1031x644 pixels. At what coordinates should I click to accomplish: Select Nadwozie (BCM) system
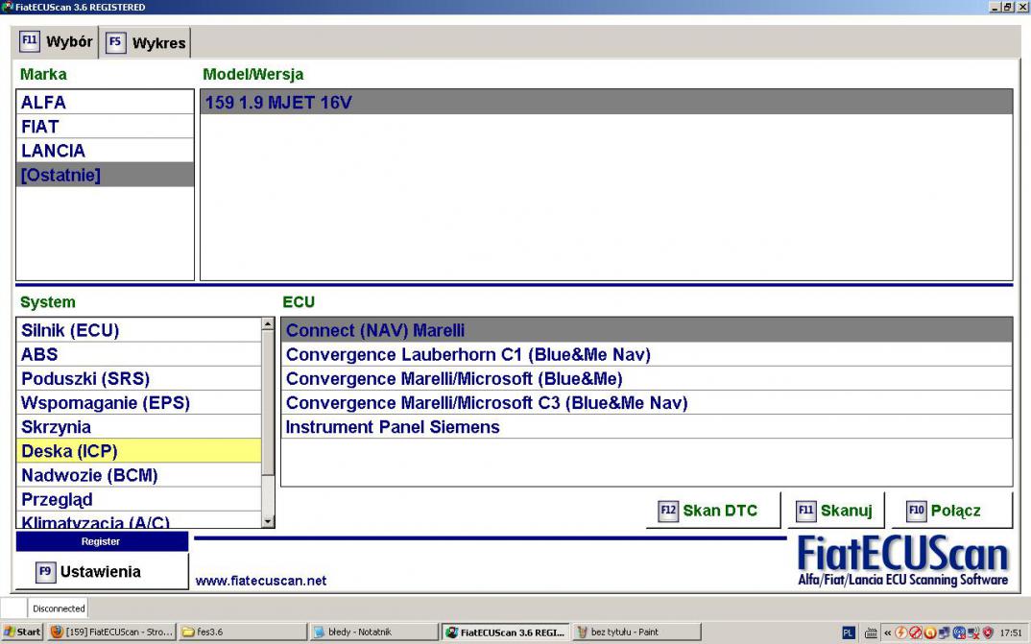[139, 475]
